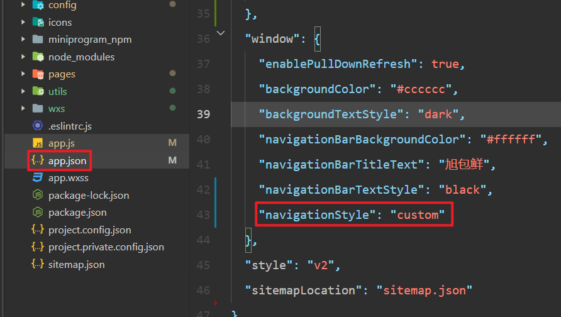Viewport: 561px width, 317px height.
Task: Click the modified dot beside pages folder
Action: tap(172, 73)
